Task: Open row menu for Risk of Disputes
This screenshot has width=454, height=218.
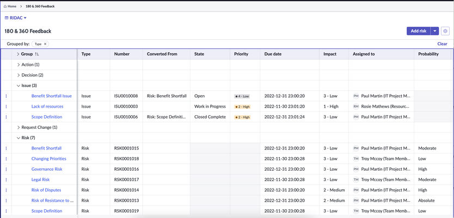Action: click(x=6, y=190)
